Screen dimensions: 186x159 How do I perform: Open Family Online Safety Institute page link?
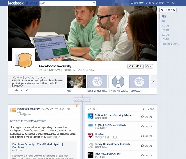(112, 144)
